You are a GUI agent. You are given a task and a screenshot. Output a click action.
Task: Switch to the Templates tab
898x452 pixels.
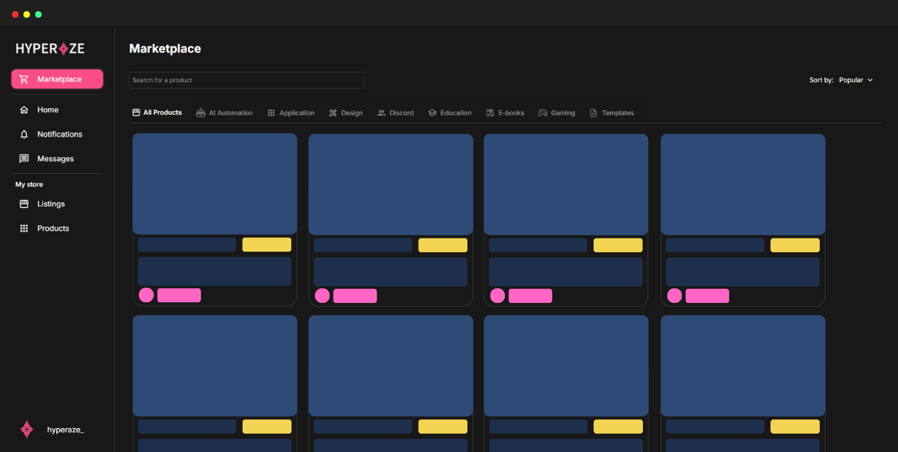612,113
